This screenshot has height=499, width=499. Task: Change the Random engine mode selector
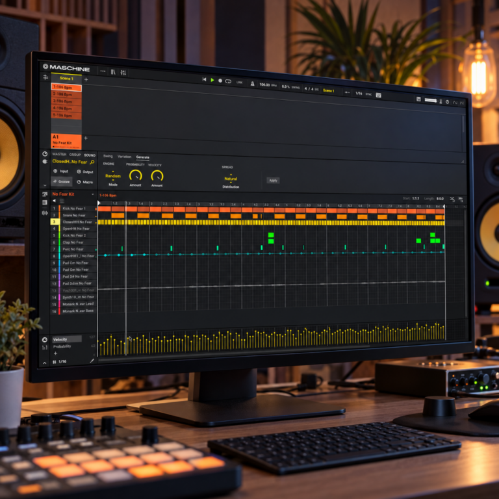click(113, 176)
